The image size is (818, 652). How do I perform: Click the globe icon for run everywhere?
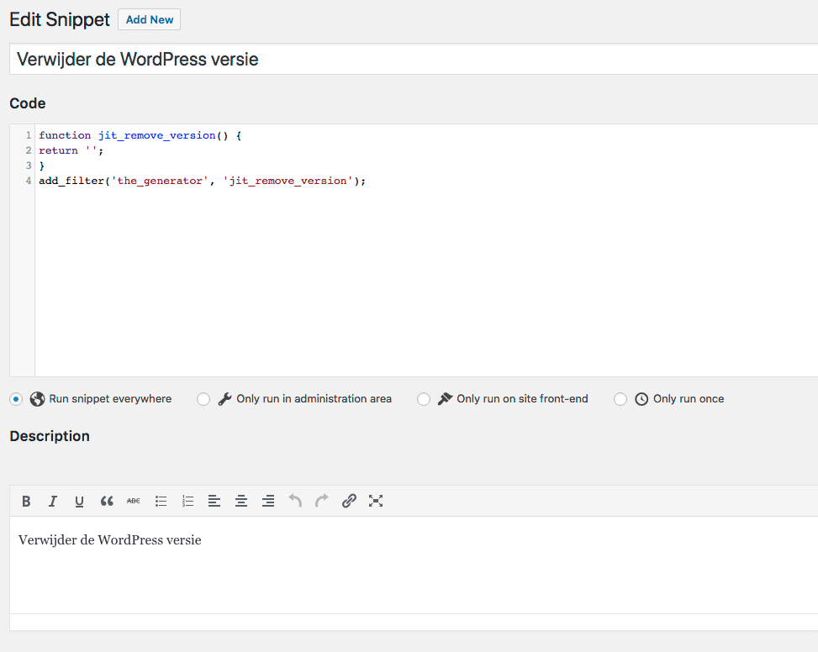point(37,399)
